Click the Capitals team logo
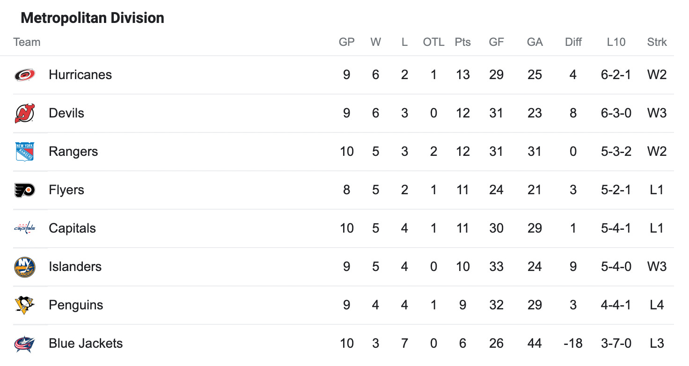This screenshot has width=689, height=366. (24, 228)
